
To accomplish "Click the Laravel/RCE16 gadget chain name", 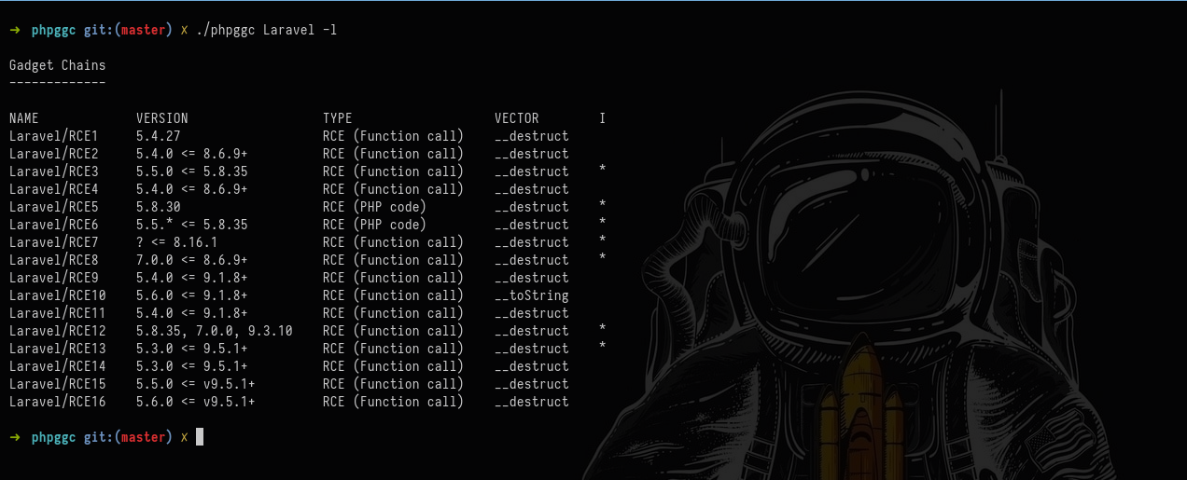I will click(57, 402).
